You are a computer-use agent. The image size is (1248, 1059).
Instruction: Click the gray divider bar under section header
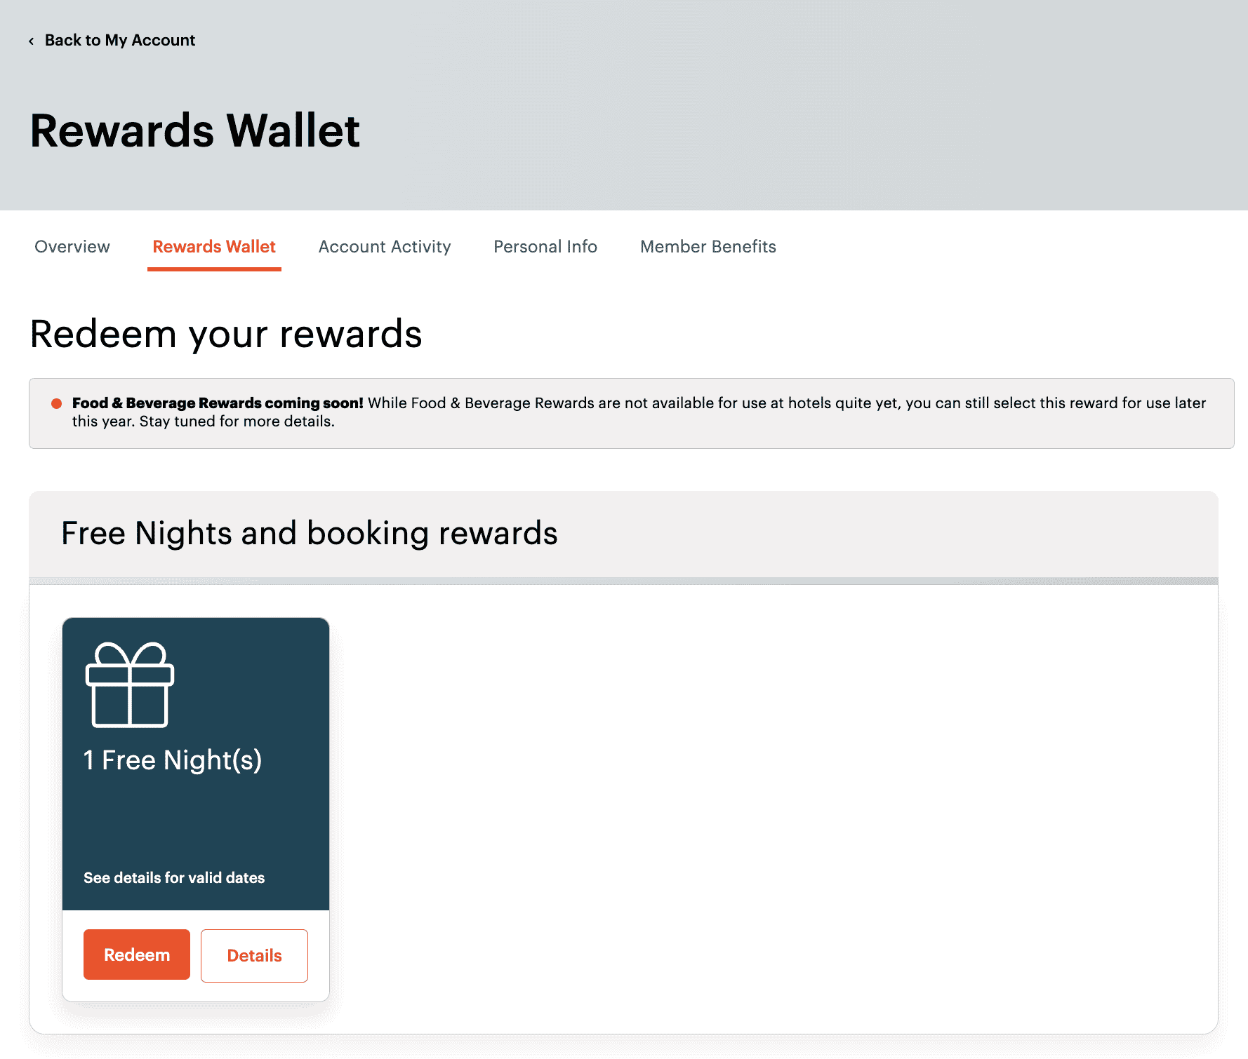623,581
